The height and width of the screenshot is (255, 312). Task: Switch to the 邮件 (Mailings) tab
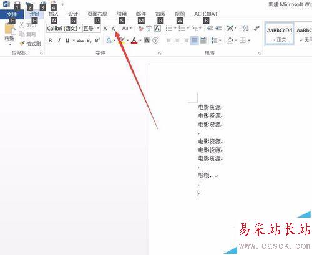pos(141,14)
